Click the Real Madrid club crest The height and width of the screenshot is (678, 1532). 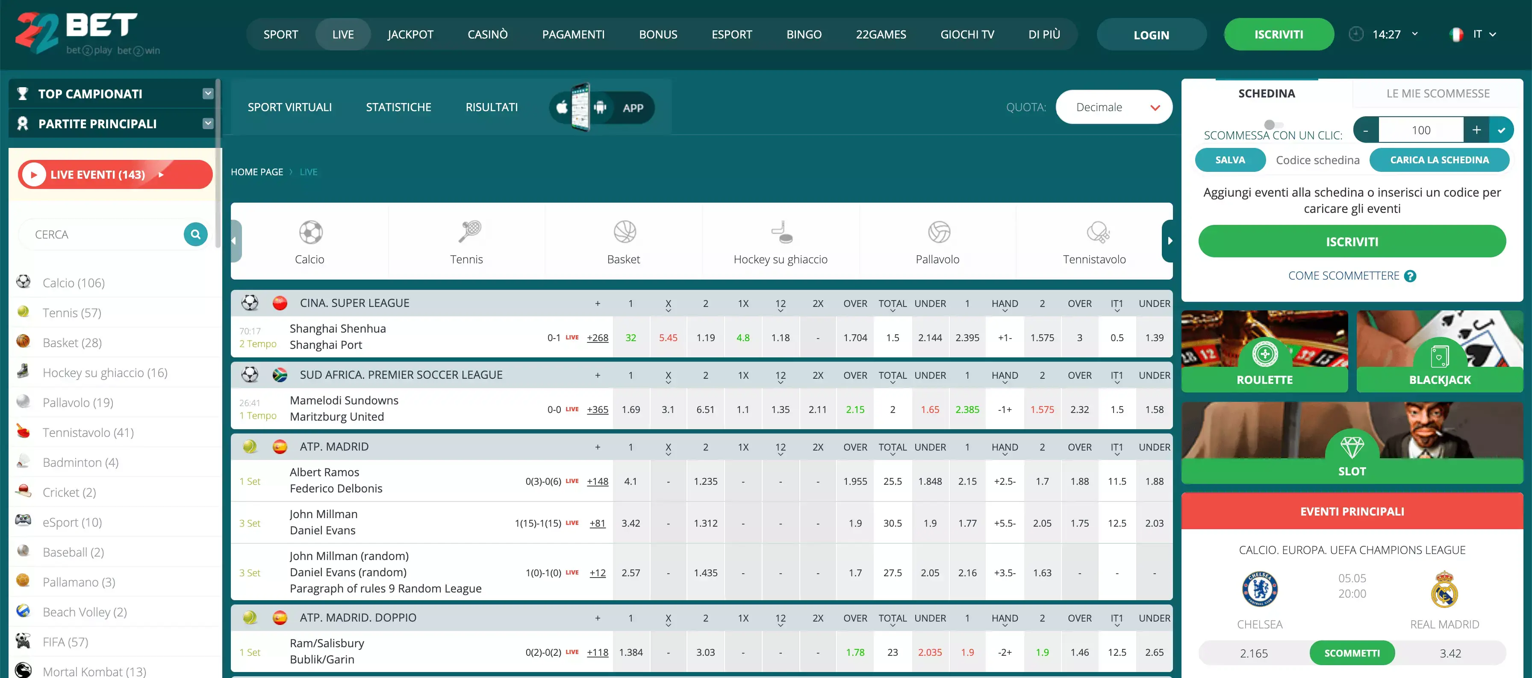click(1444, 589)
